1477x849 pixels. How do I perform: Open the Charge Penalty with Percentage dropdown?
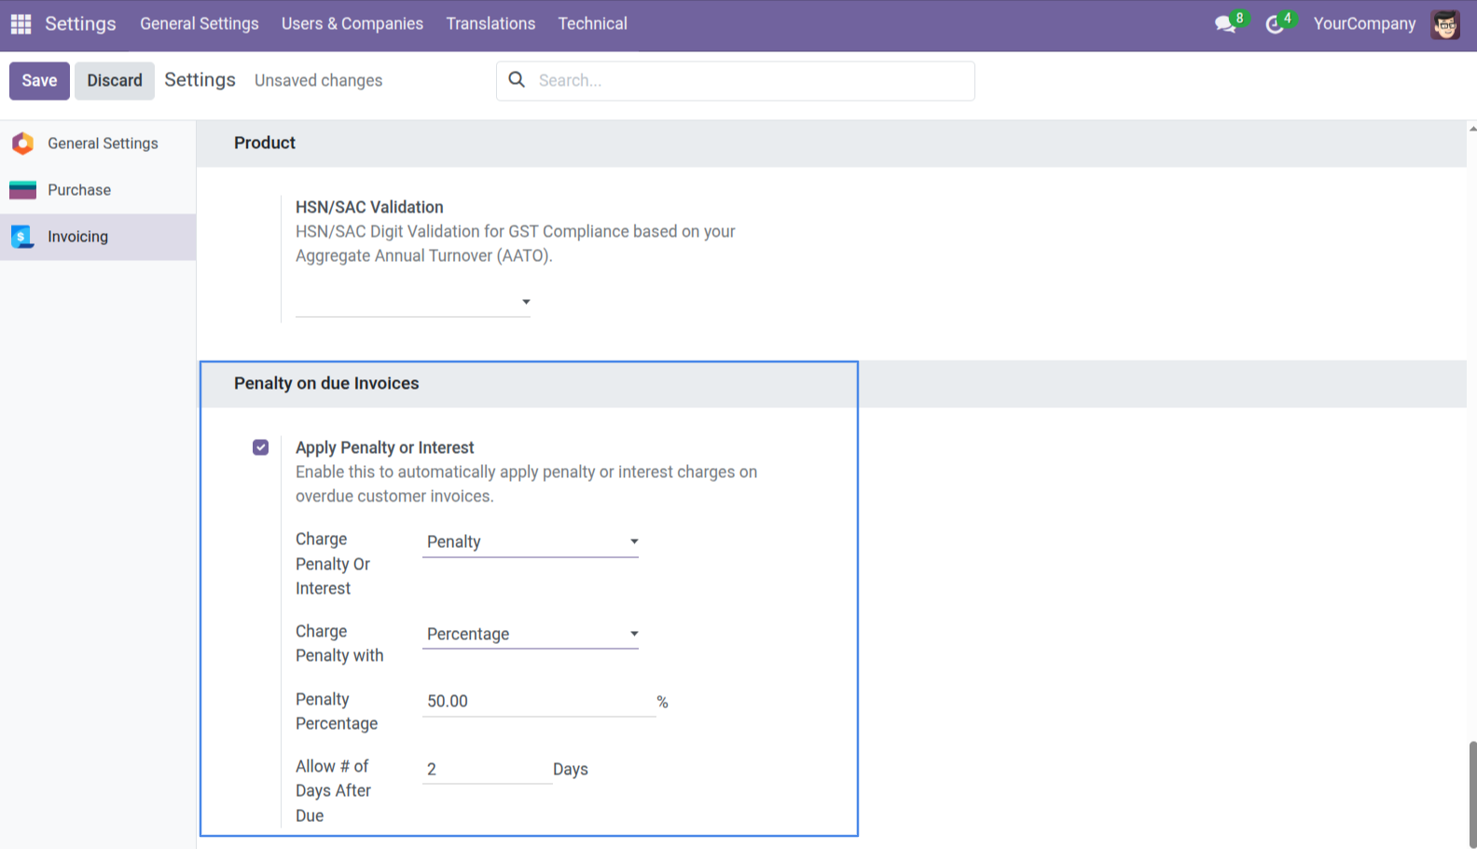(531, 634)
